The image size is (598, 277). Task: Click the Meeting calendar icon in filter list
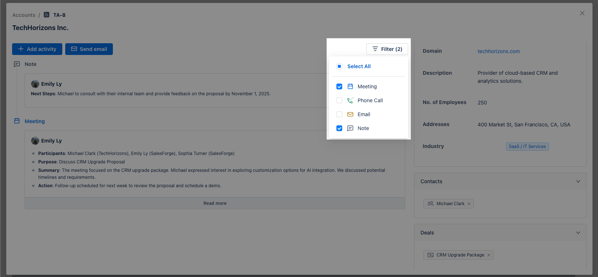350,86
